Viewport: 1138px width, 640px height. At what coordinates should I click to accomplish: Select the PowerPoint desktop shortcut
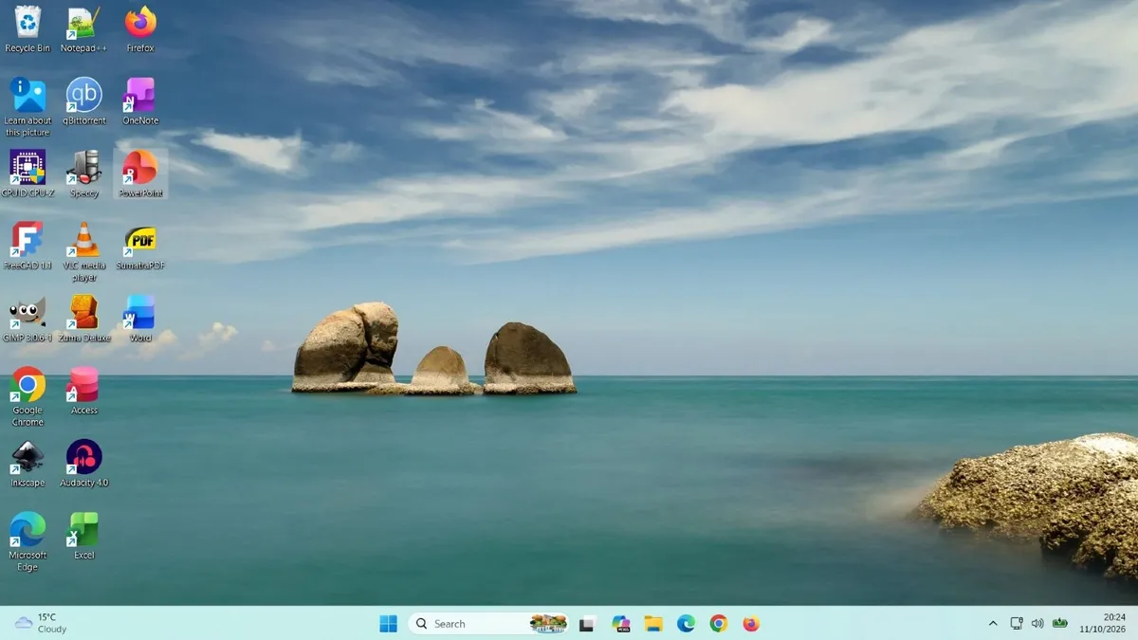pyautogui.click(x=140, y=174)
